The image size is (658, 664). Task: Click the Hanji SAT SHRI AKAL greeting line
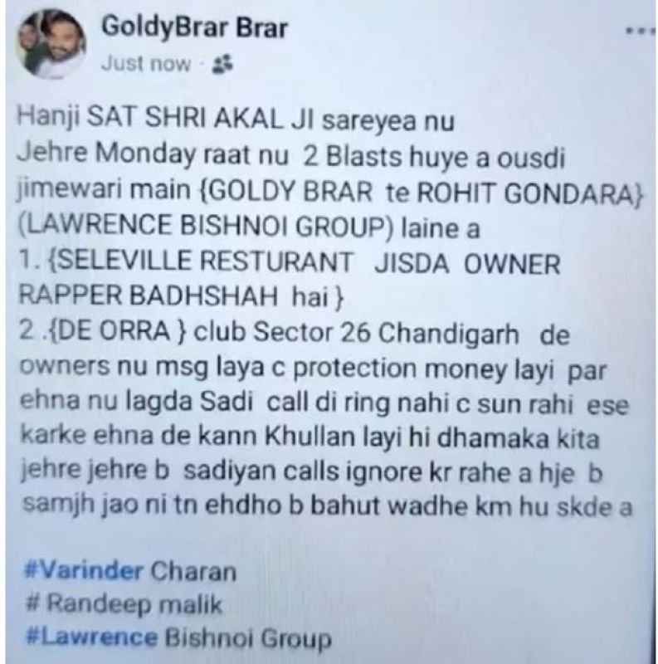[236, 120]
